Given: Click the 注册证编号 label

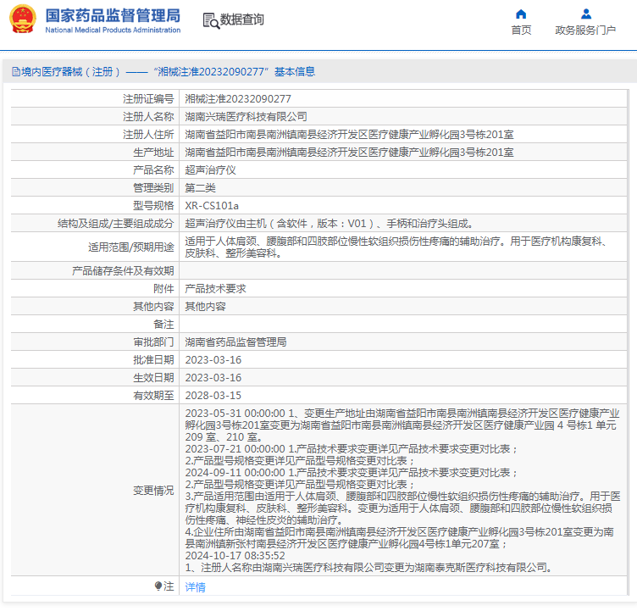Looking at the screenshot, I should click(x=148, y=99).
